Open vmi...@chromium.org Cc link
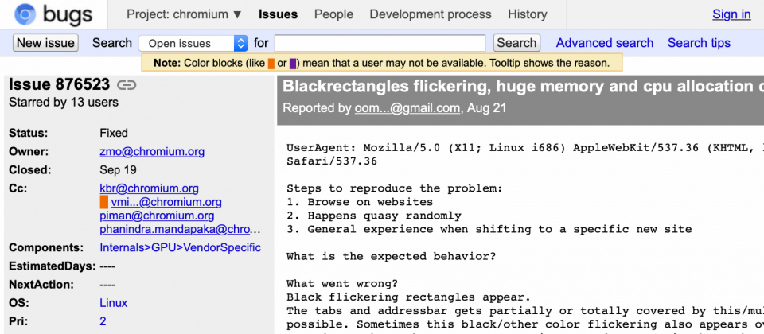 [166, 202]
